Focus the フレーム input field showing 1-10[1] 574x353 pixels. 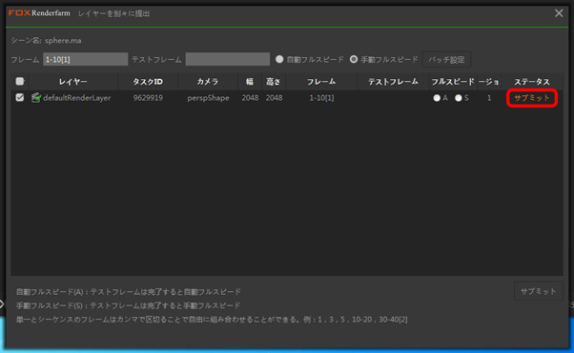[x=85, y=59]
